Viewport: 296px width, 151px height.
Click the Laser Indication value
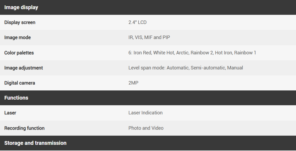point(145,113)
